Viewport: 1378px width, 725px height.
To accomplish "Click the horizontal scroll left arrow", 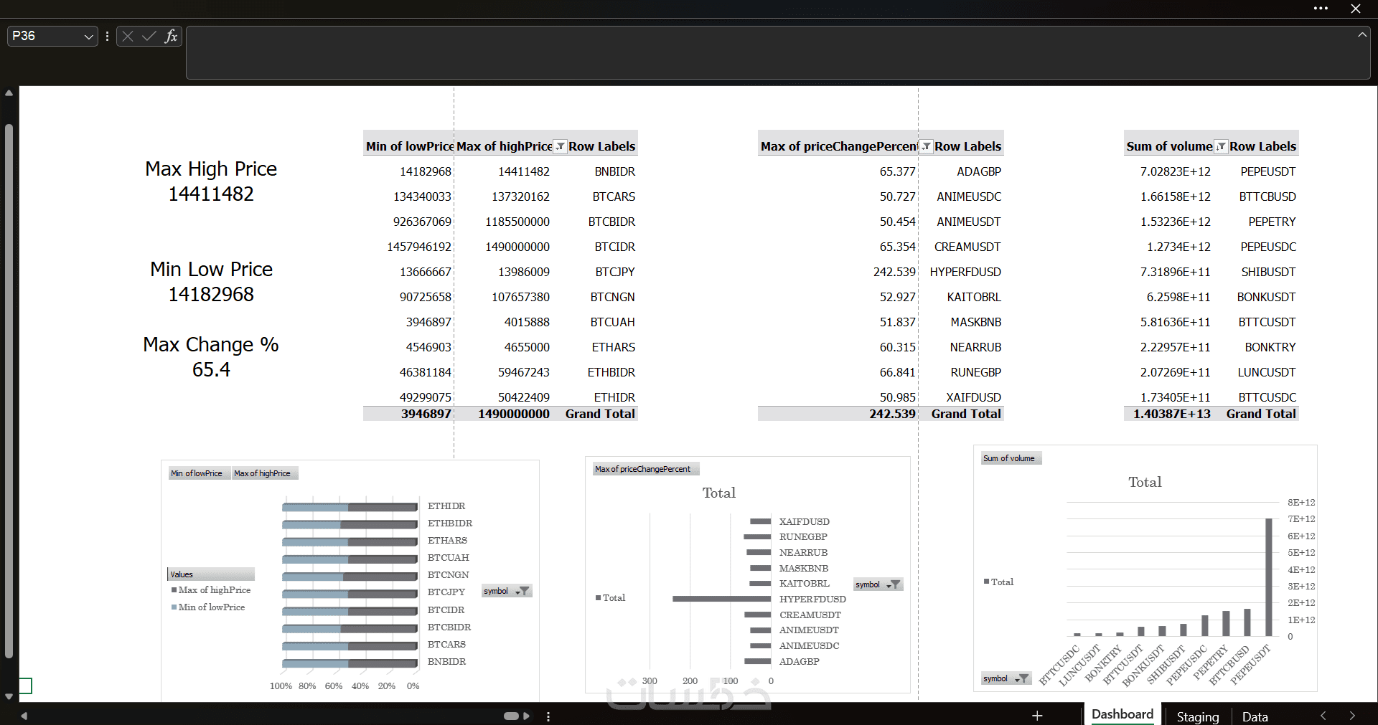I will (x=24, y=716).
